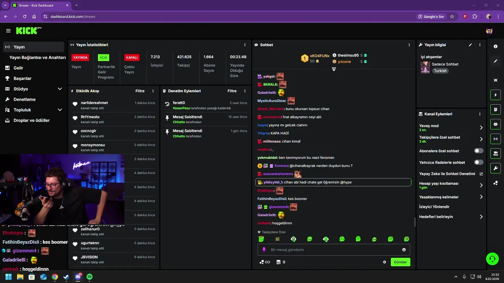
Task: Open the emoji picker in the message box
Action: click(404, 250)
